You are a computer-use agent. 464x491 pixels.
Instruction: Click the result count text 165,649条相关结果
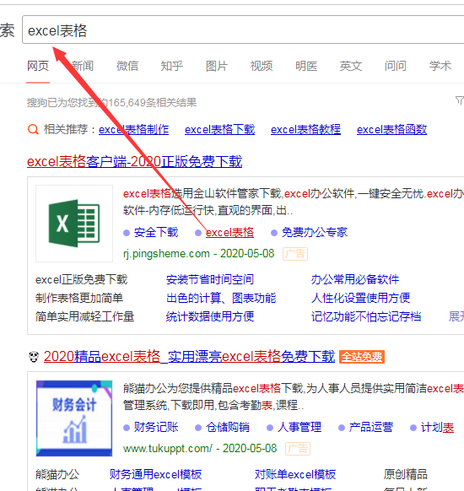(153, 102)
